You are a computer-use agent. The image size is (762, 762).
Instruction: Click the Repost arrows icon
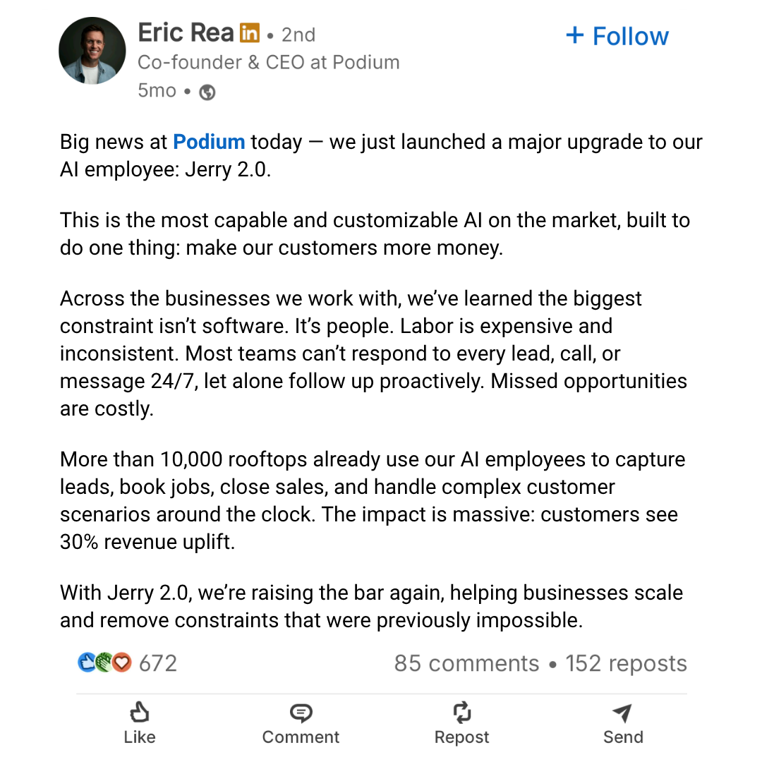click(461, 713)
